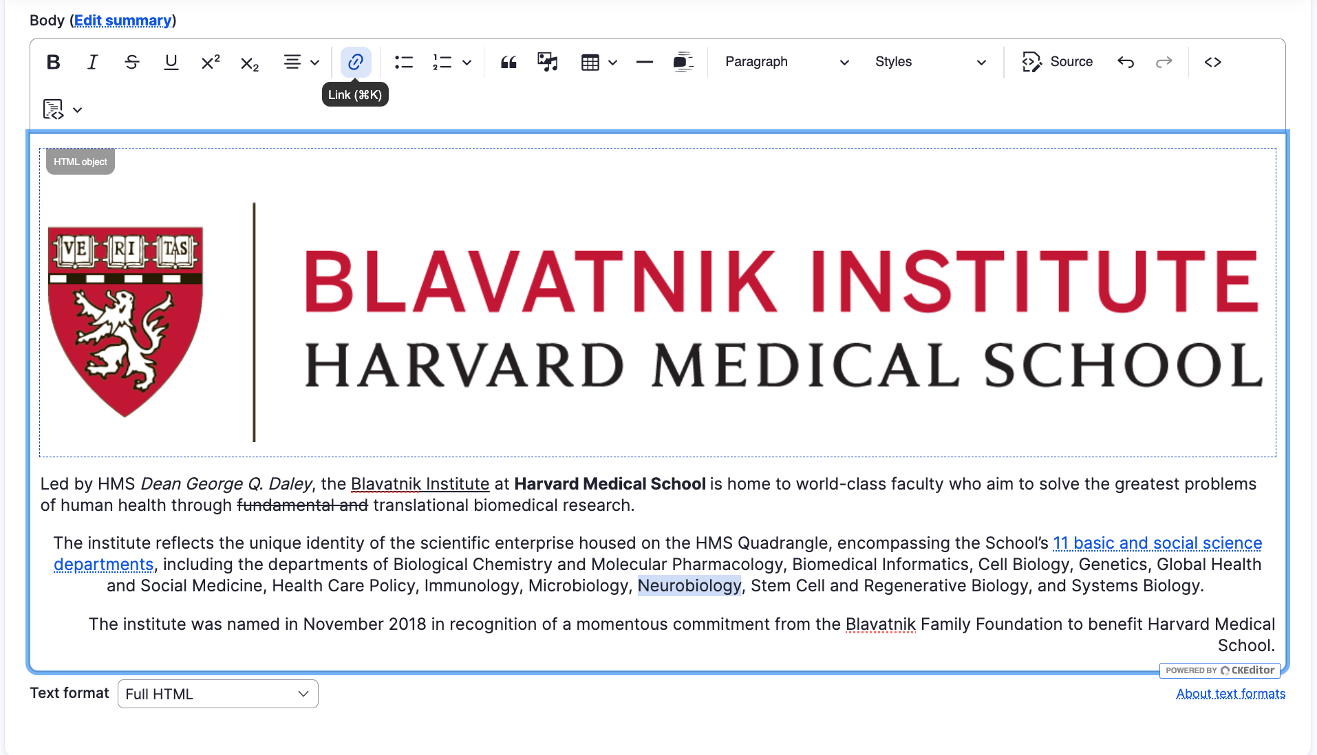Screen dimensions: 1317x755
Task: Click the text alignment icon
Action: [x=292, y=63]
